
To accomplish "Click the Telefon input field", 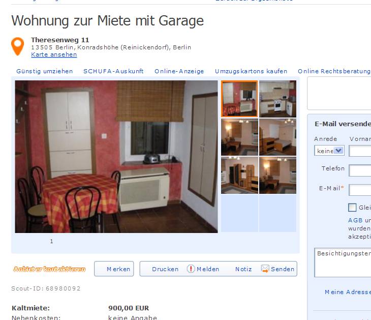I will tap(360, 170).
